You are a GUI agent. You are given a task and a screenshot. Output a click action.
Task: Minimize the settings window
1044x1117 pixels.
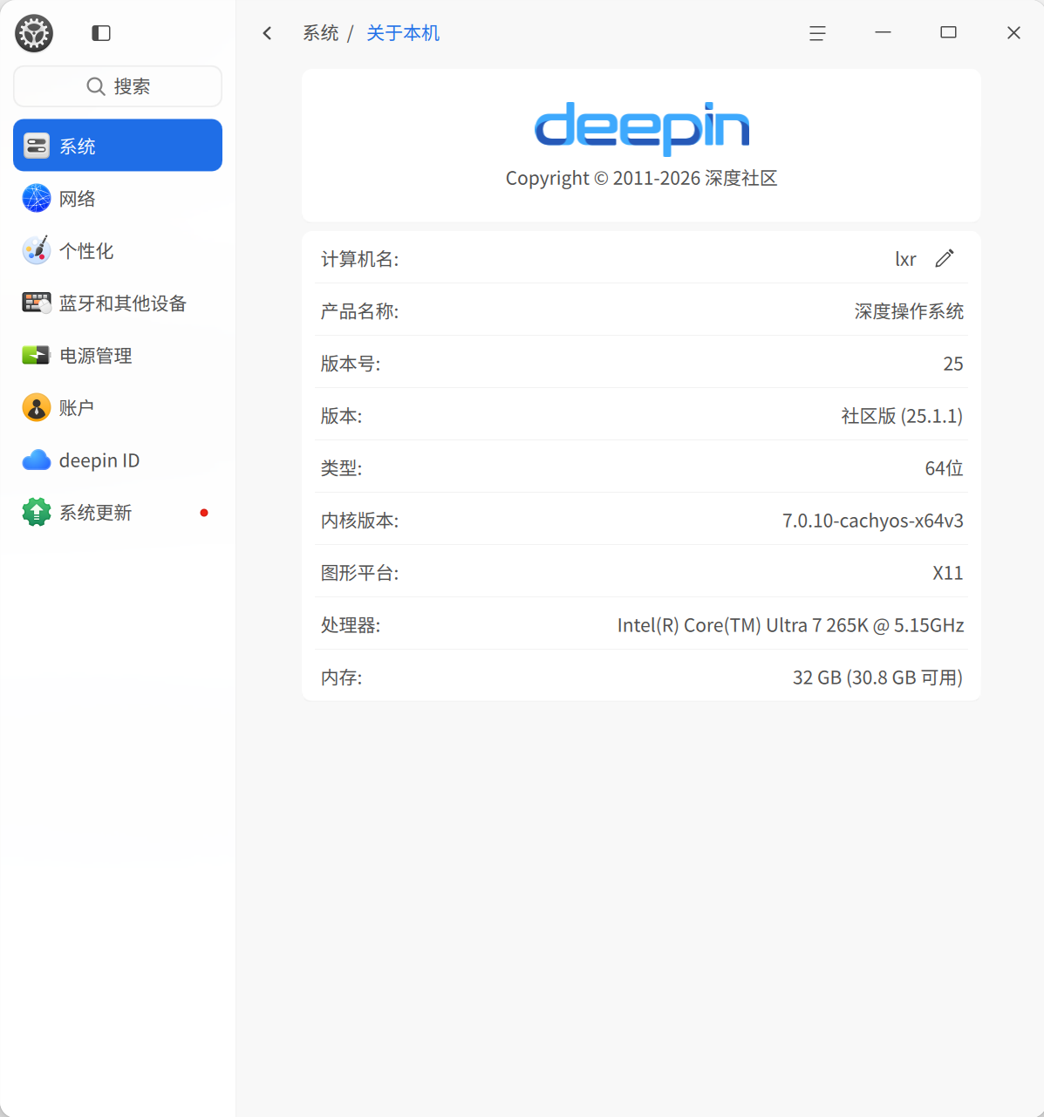(883, 32)
